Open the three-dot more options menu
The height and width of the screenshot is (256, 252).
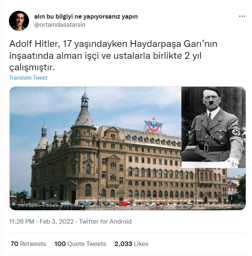(242, 16)
